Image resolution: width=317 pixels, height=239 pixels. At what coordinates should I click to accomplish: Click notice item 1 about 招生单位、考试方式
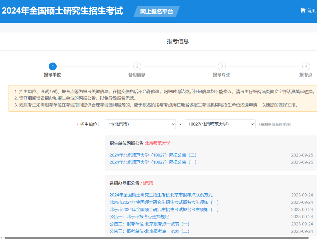(165, 92)
